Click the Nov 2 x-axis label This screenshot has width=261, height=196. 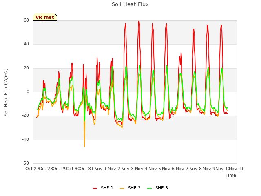tap(114, 169)
